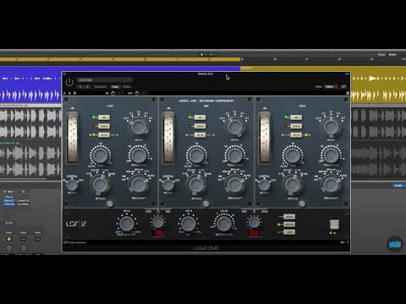Screen dimensions: 406x304
Task: Open the Chan EQ insert in mixer
Action: tap(9, 204)
